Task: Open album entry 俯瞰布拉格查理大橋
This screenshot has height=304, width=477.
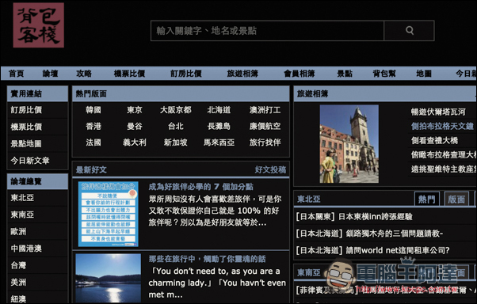Action: [444, 154]
